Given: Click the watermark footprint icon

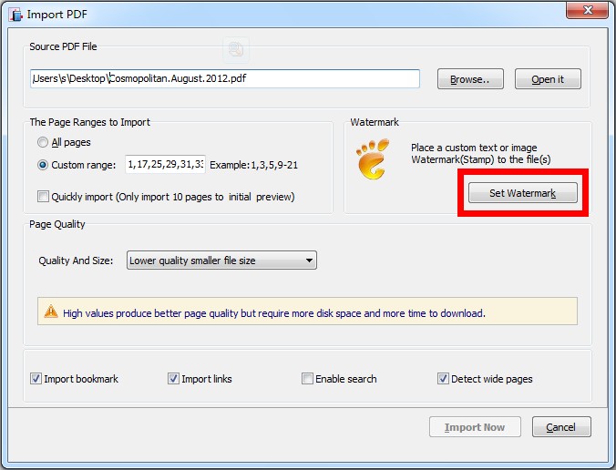Looking at the screenshot, I should [373, 158].
